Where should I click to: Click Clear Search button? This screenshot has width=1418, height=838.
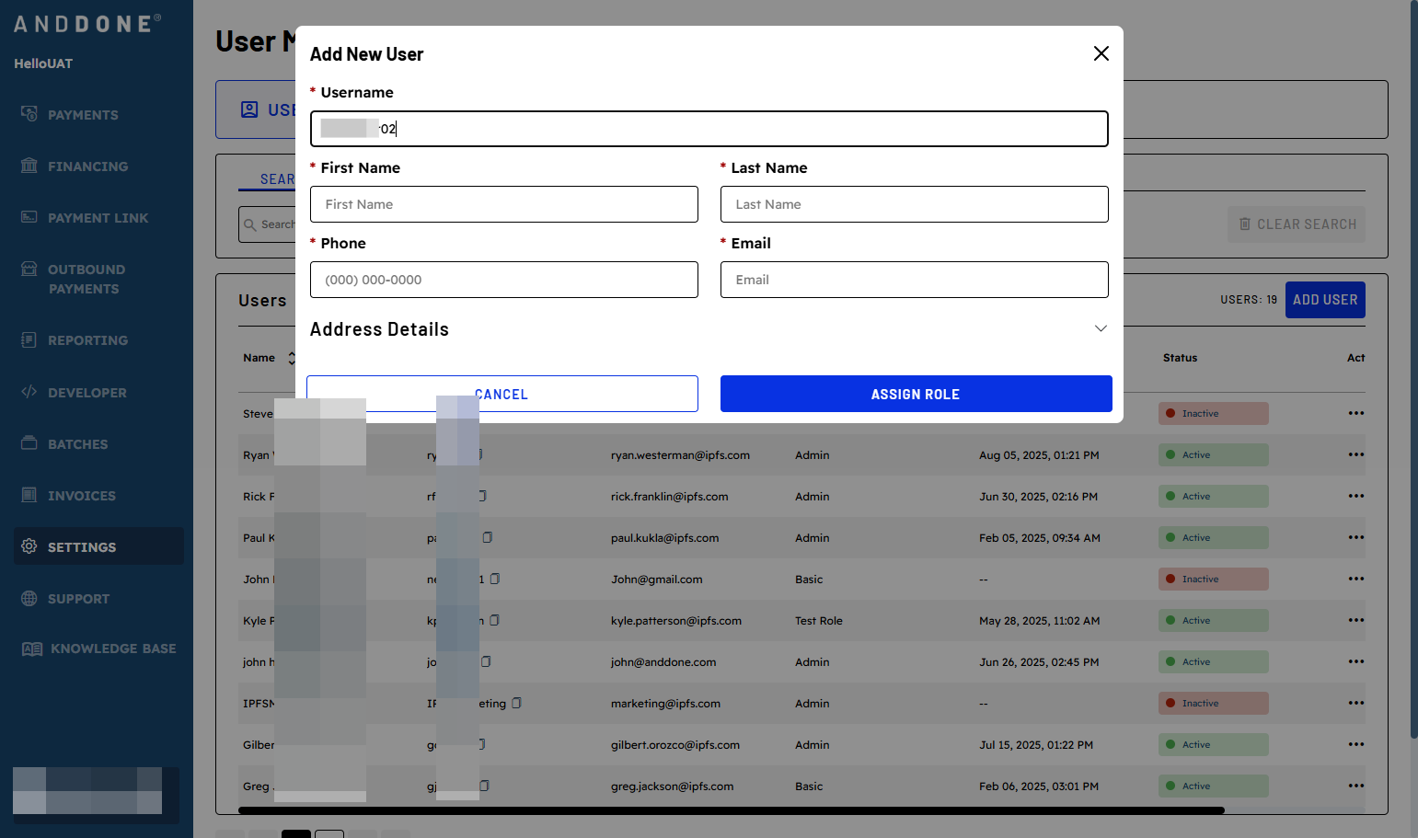tap(1297, 224)
